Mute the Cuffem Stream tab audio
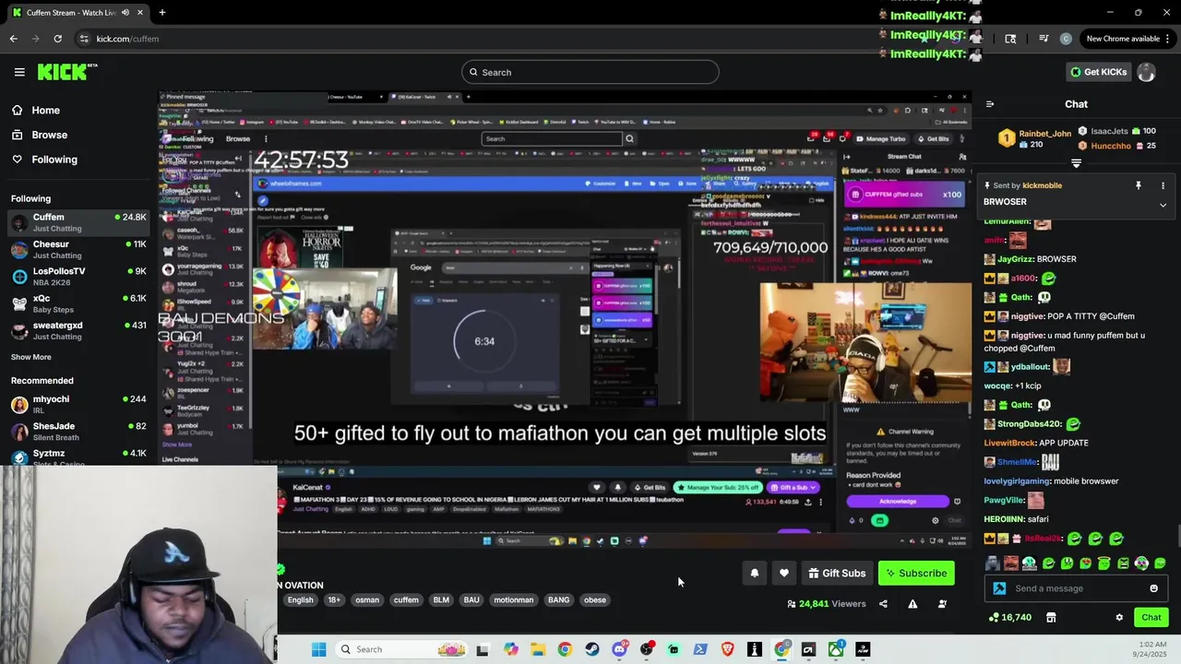This screenshot has height=664, width=1181. tap(125, 13)
